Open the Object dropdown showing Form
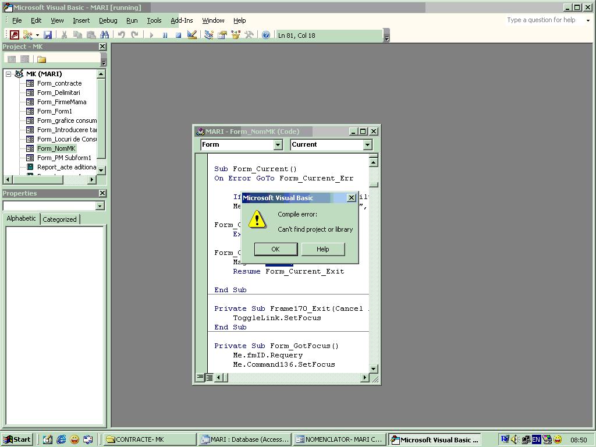Screen dimensions: 596x447 278,144
